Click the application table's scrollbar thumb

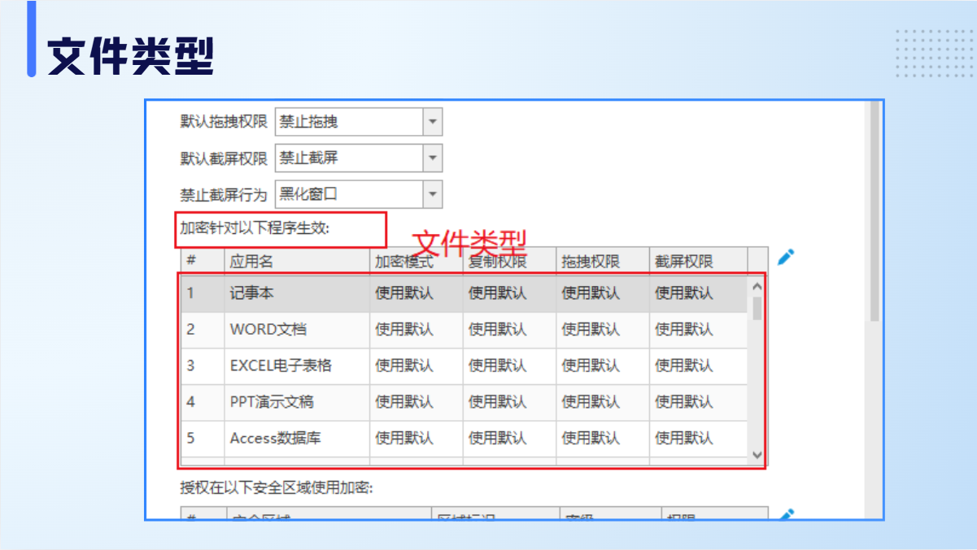coord(757,309)
